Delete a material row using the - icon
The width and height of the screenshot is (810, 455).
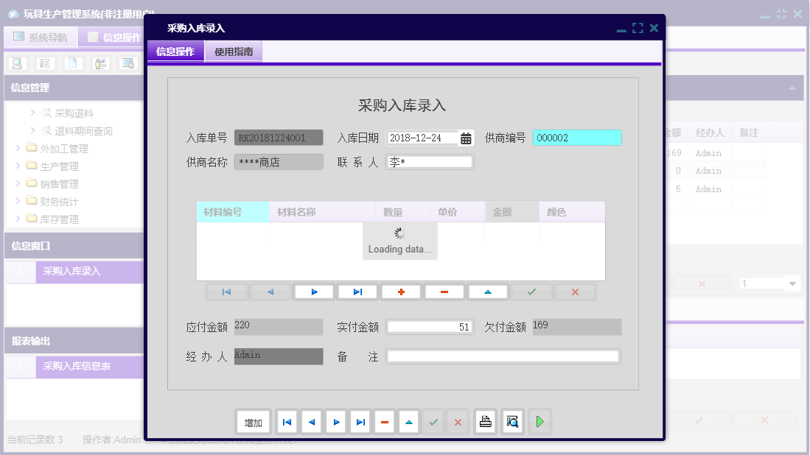click(x=444, y=292)
